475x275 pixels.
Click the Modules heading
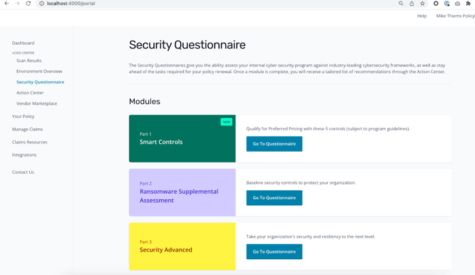tap(144, 101)
